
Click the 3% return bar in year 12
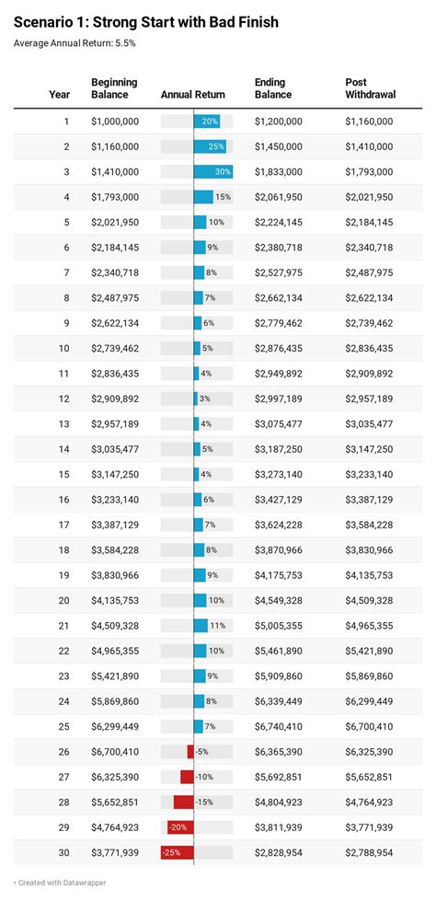tap(195, 399)
